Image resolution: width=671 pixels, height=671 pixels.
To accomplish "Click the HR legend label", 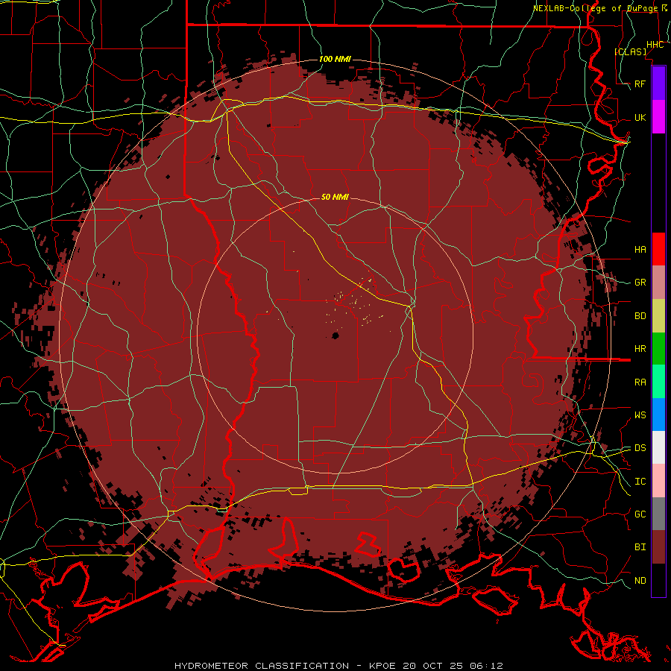I will coord(640,349).
